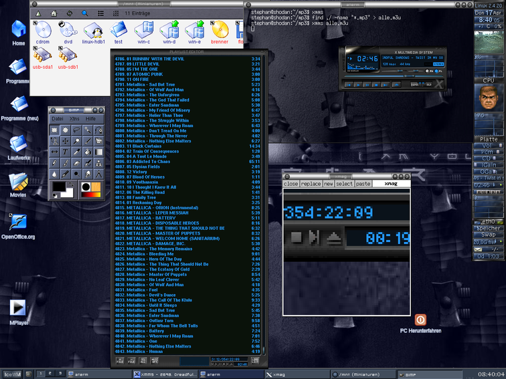Image resolution: width=506 pixels, height=379 pixels.
Task: Select the pencil tool in GIMP
Action: [x=54, y=163]
